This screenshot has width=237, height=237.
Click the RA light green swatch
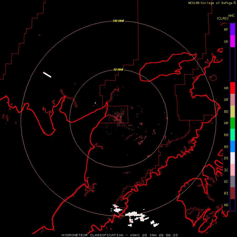(x=233, y=135)
